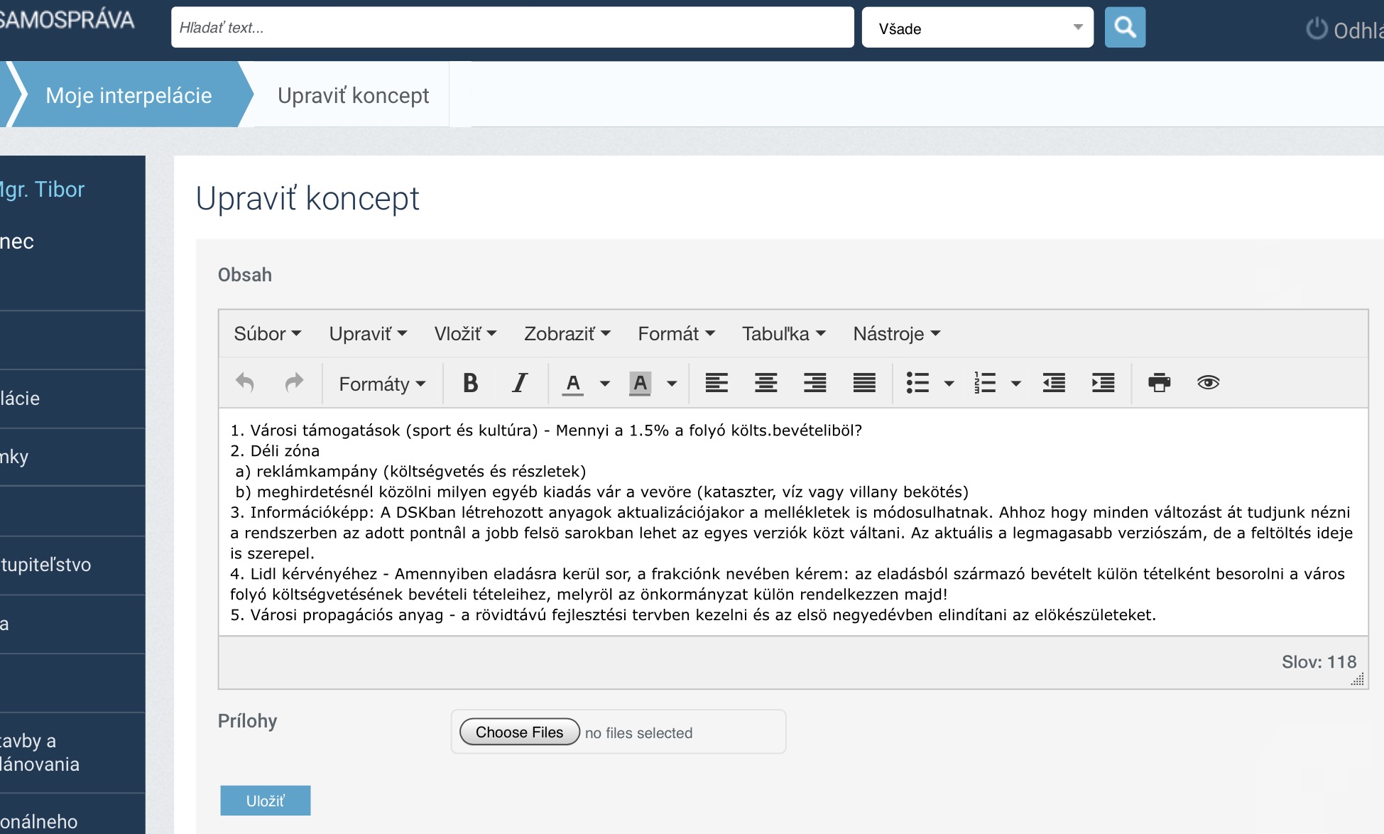This screenshot has width=1384, height=834.
Task: Increase indent of the paragraph
Action: coord(1103,383)
